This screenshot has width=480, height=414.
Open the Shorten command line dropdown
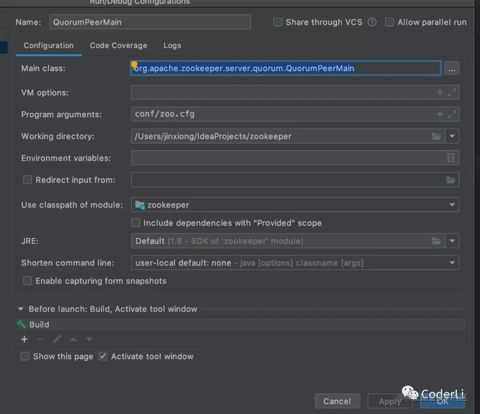click(295, 263)
